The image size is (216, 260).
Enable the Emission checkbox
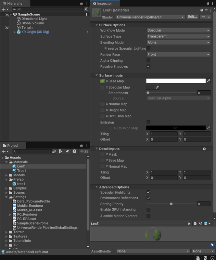[148, 123]
